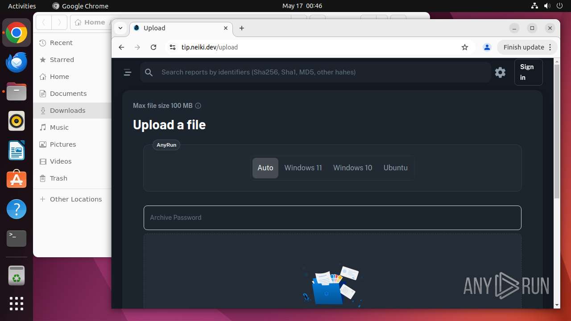Open the Chrome profile avatar

(x=487, y=47)
